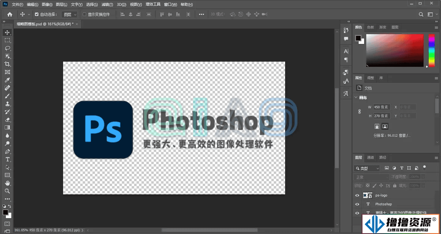Toggle the type layers filter
Image resolution: width=441 pixels, height=234 pixels.
[x=402, y=168]
